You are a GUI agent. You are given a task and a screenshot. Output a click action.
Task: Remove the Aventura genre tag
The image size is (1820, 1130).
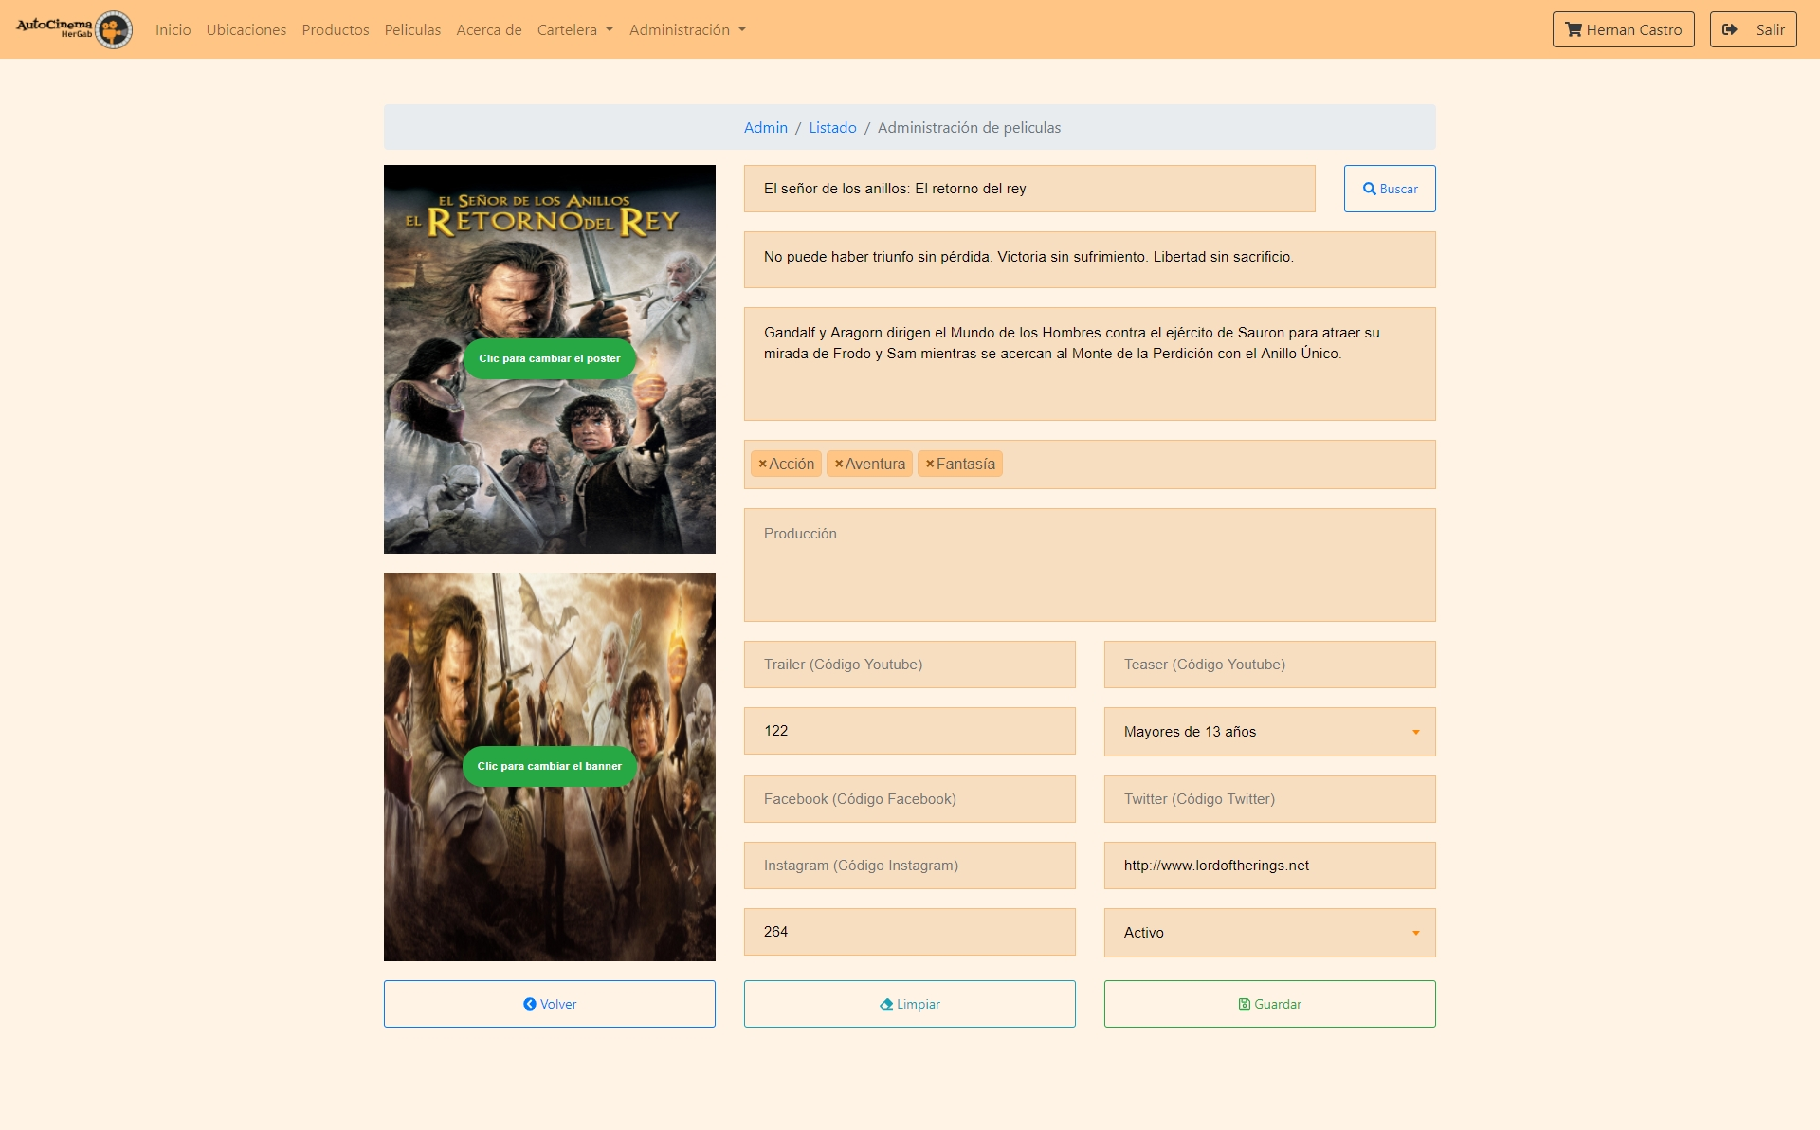[x=838, y=464]
